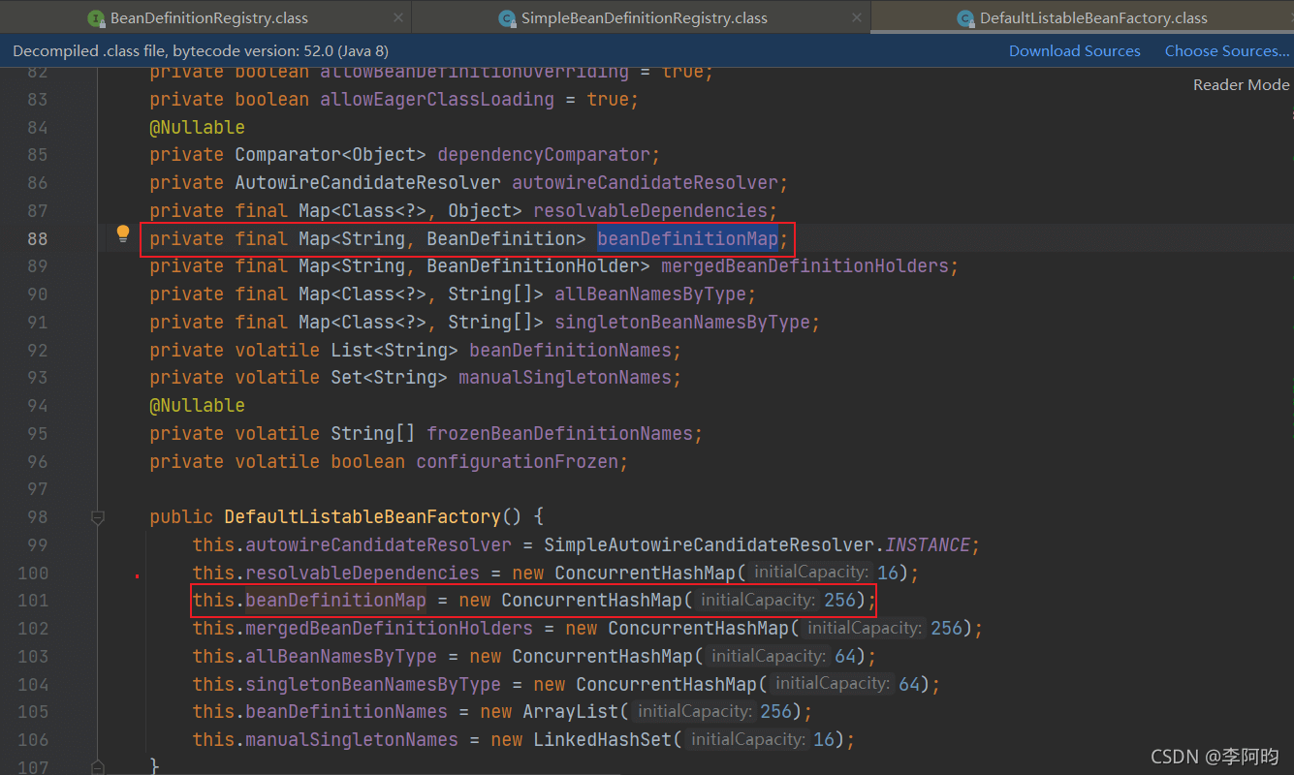Click resolvableDependencies field on line 87
1294x775 pixels.
pos(650,210)
